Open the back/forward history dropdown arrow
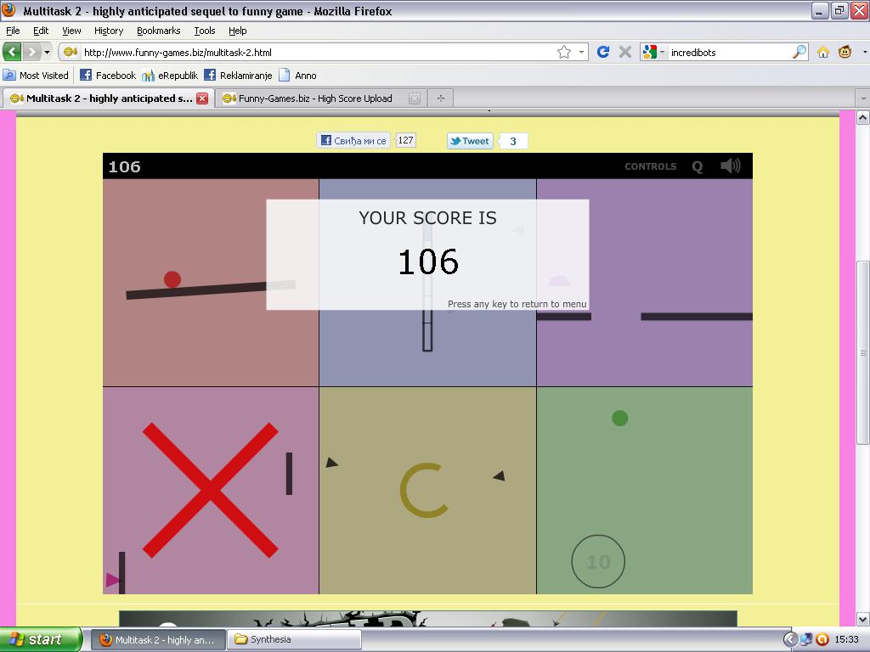 click(48, 52)
